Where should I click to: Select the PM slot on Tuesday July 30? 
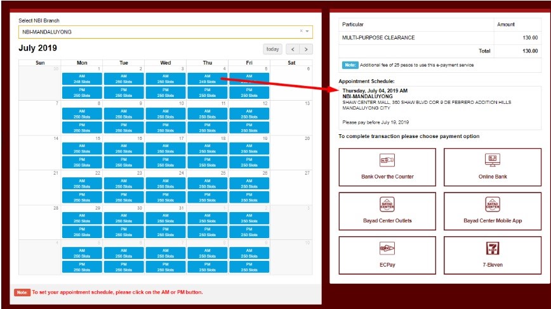pos(124,232)
